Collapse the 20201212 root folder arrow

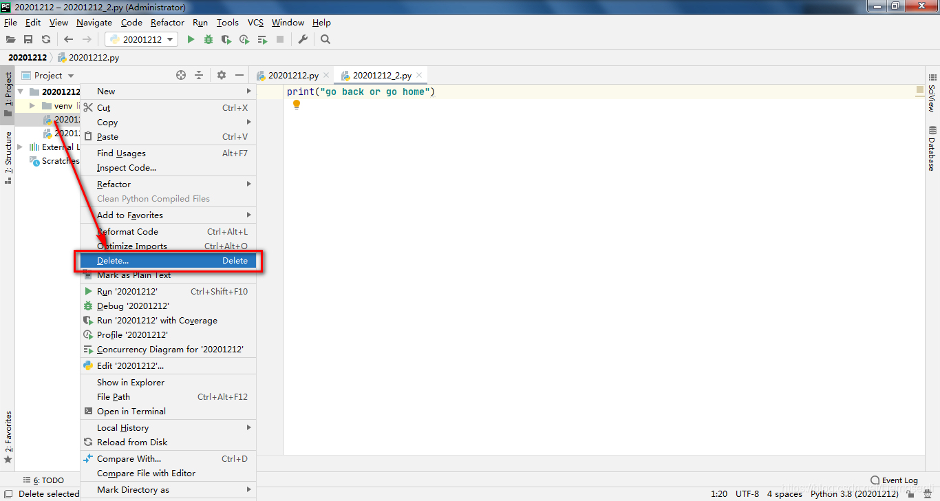[21, 92]
